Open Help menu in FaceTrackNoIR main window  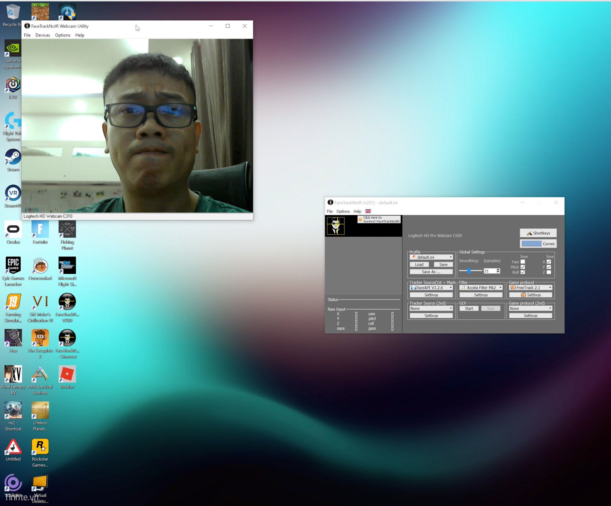pos(357,211)
